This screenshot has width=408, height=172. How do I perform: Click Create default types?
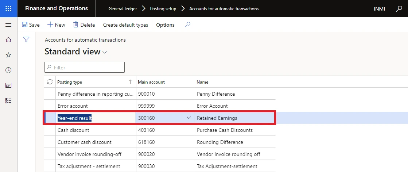[x=125, y=25]
